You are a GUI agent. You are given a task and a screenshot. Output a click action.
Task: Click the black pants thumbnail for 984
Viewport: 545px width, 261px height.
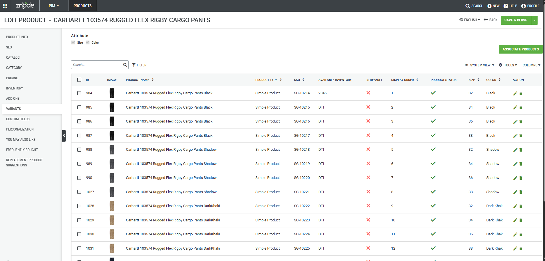[112, 93]
